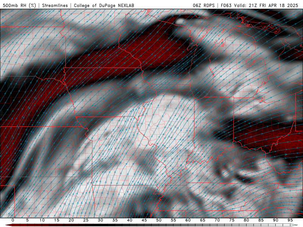The height and width of the screenshot is (227, 303).
Task: Click the "70" colorbar scale label
Action: click(217, 220)
